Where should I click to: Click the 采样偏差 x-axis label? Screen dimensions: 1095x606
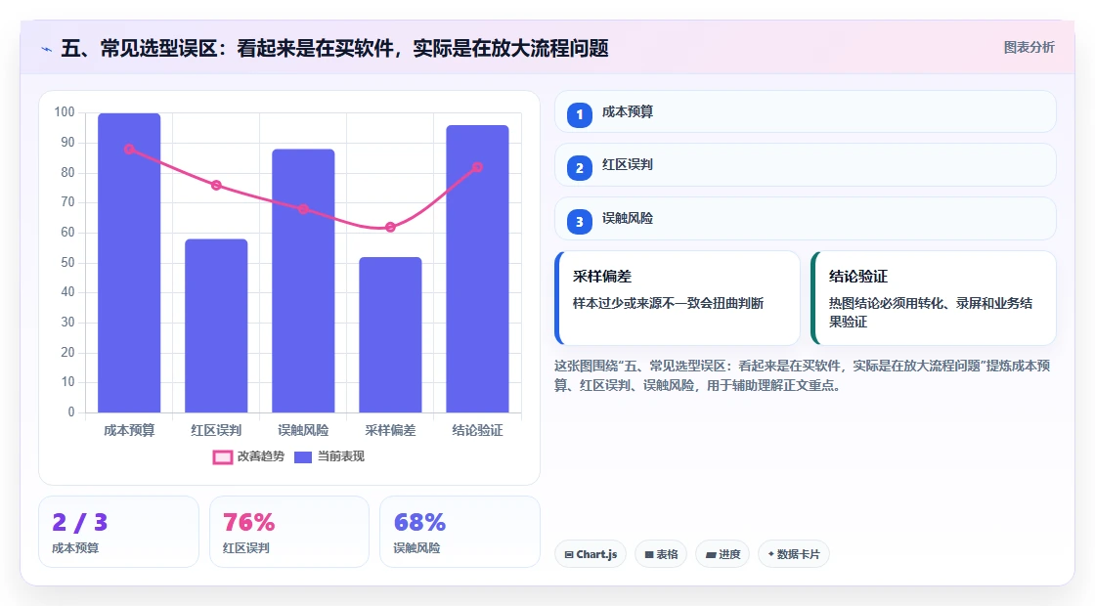coord(390,431)
